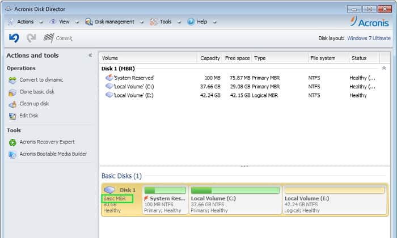This screenshot has width=397, height=238.
Task: Open the Help menu
Action: pos(202,22)
